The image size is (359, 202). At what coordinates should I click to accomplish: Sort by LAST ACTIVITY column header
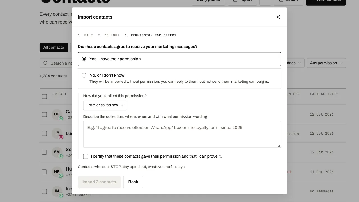[324, 94]
